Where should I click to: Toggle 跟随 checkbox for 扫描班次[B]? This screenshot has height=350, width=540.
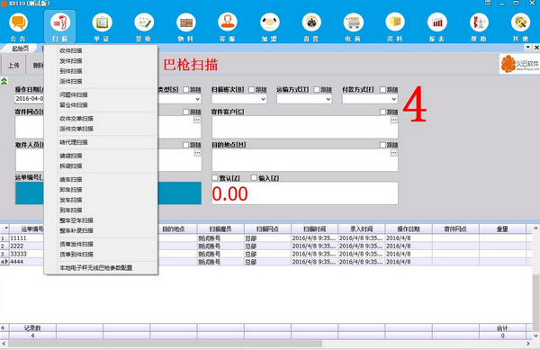252,89
